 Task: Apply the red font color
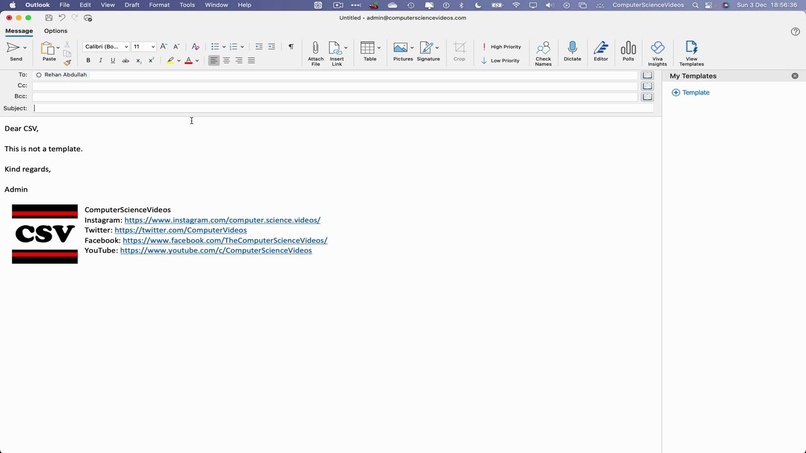pyautogui.click(x=188, y=60)
